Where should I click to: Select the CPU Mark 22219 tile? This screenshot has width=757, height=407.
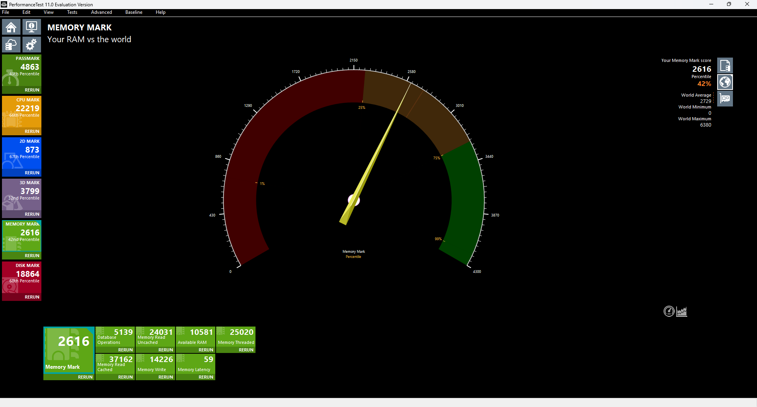tap(22, 112)
